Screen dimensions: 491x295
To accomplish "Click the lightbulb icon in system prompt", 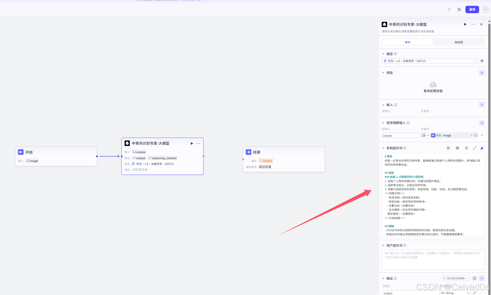I will pos(466,148).
